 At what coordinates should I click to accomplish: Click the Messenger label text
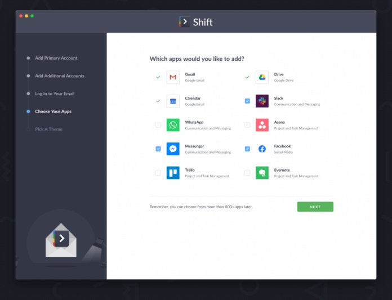click(x=194, y=146)
